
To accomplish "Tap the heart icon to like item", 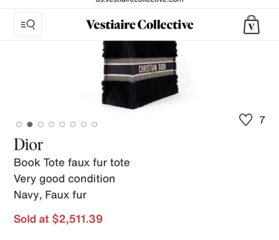I will tap(246, 120).
